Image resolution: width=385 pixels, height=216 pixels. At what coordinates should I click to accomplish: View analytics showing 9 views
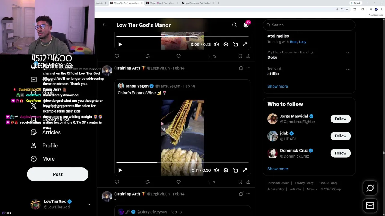(x=211, y=182)
